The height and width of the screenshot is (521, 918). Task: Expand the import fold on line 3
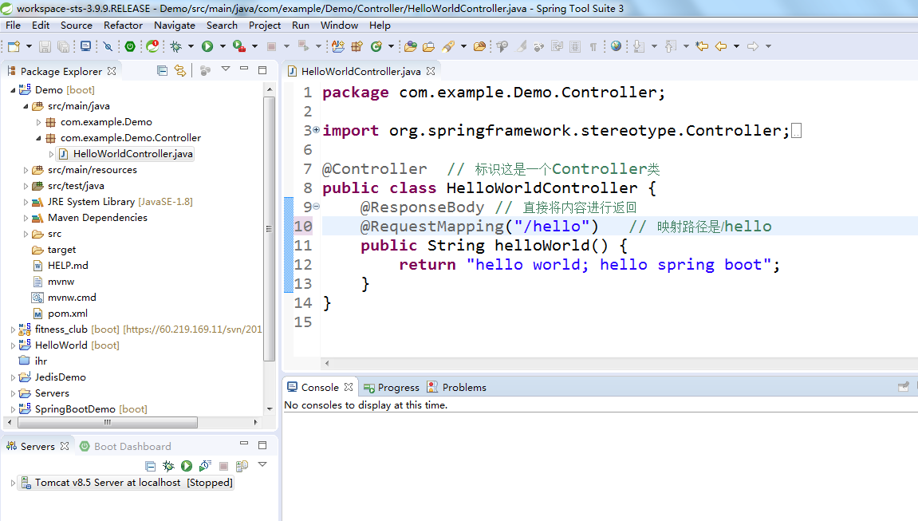[x=316, y=129]
